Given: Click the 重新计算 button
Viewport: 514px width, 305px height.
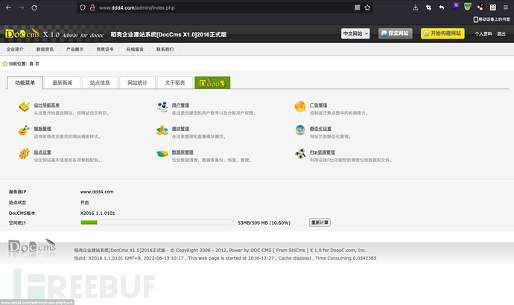Looking at the screenshot, I should pyautogui.click(x=320, y=222).
